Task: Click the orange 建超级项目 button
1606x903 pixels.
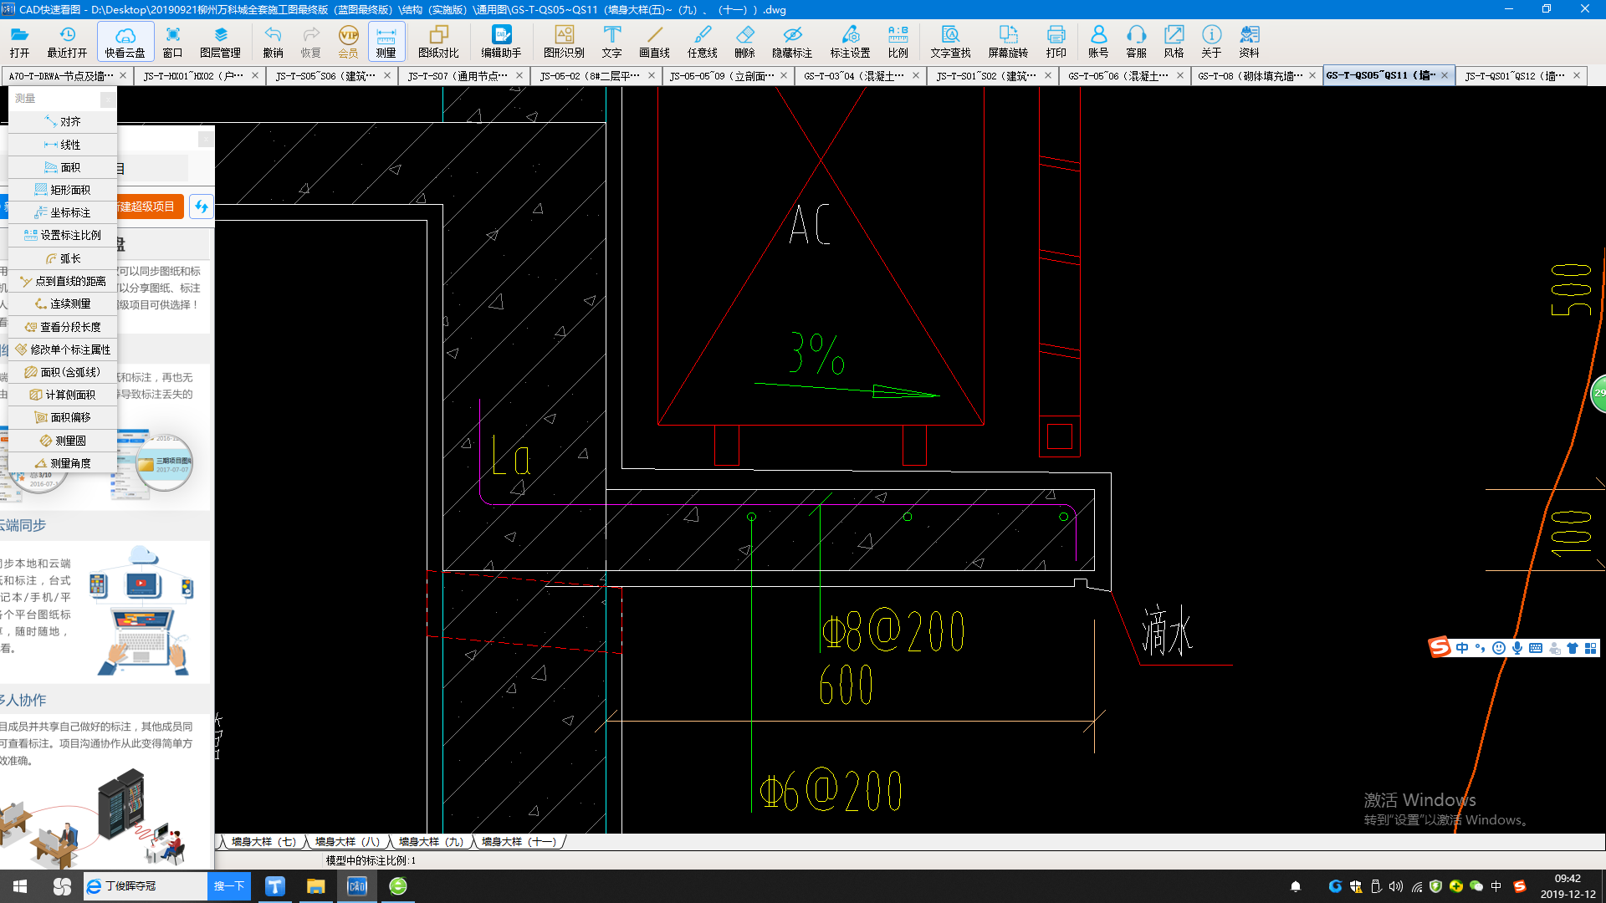Action: coord(149,207)
